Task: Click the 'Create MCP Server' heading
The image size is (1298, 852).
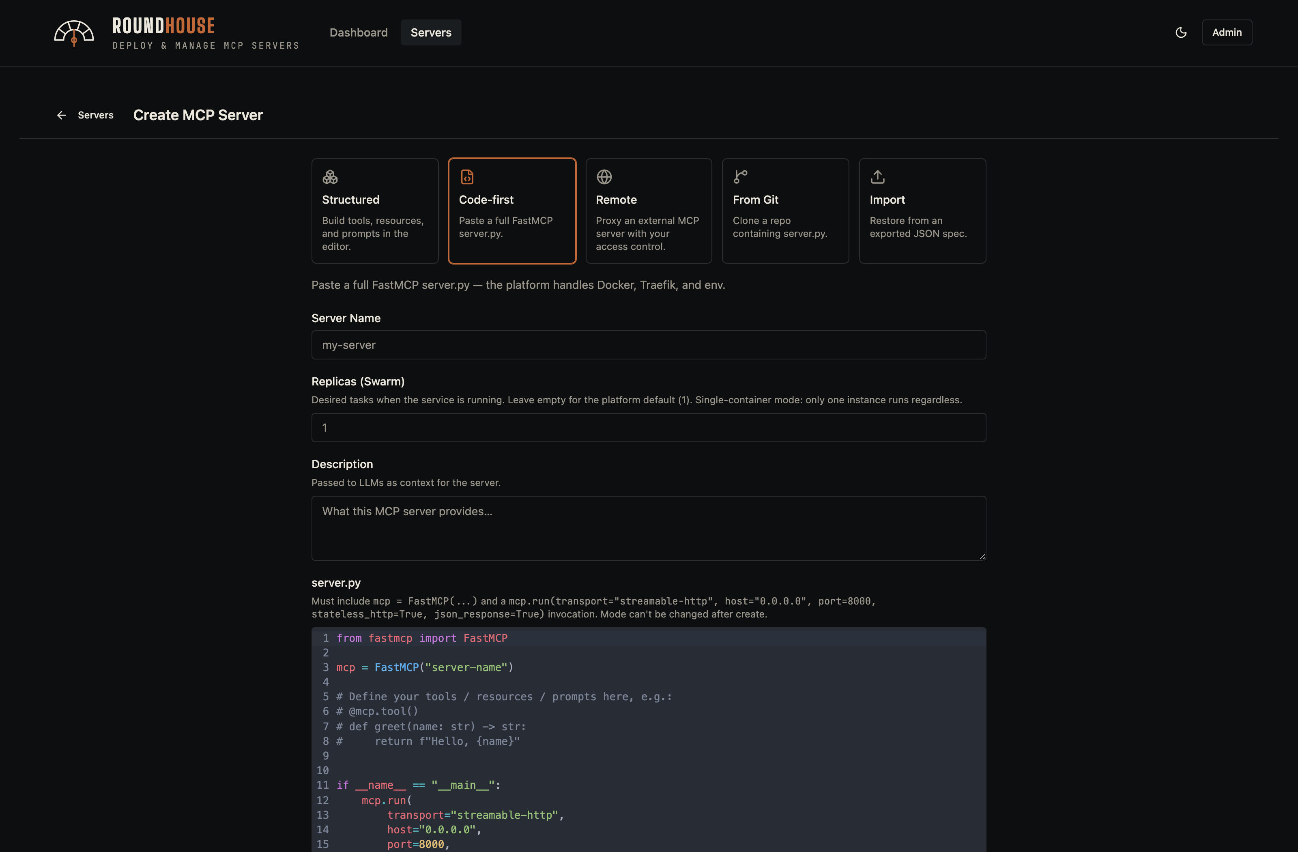Action: tap(198, 115)
